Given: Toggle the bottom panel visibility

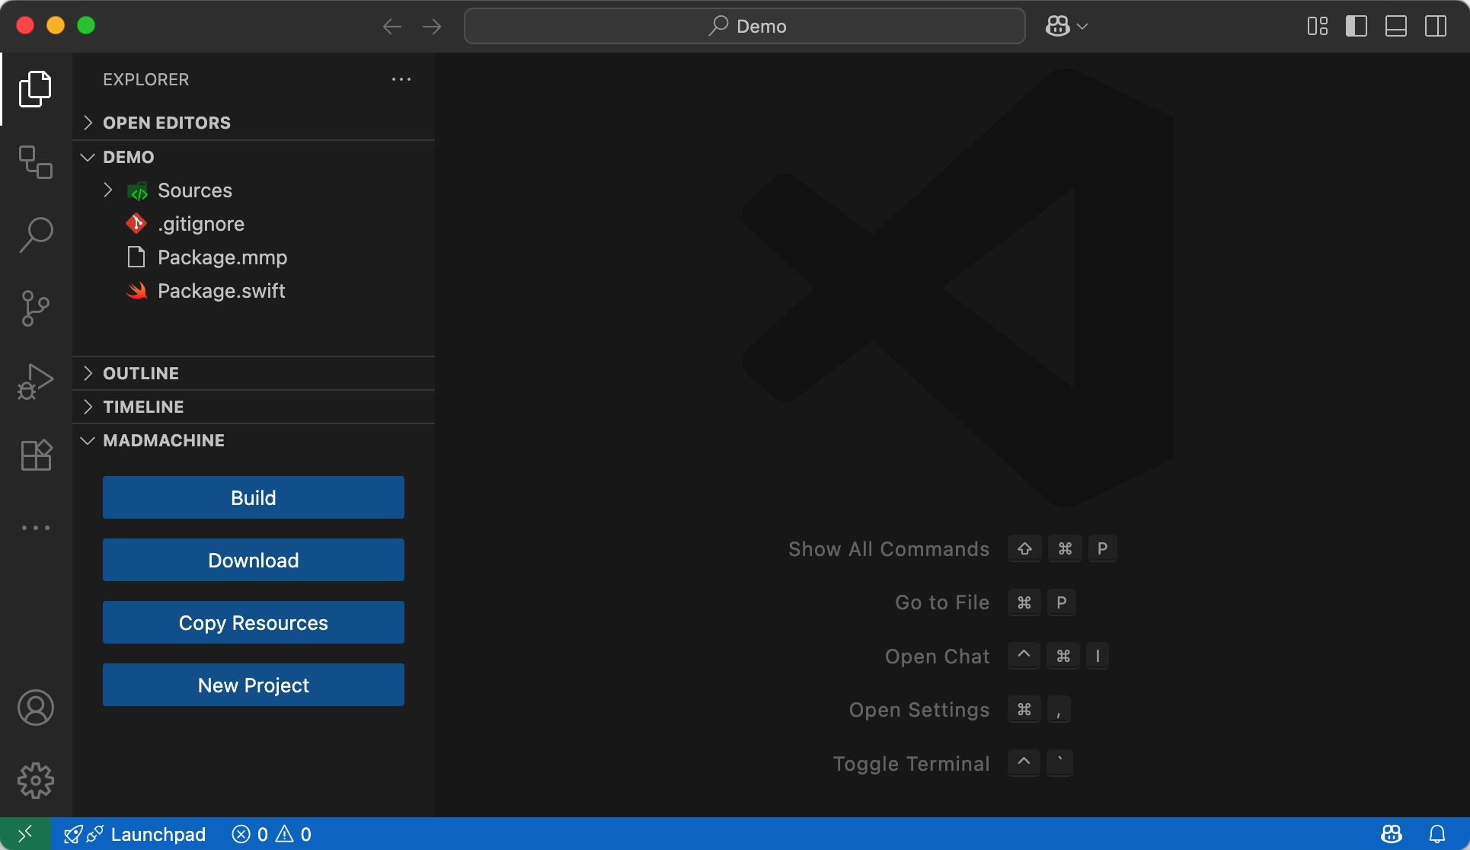Looking at the screenshot, I should (1396, 27).
